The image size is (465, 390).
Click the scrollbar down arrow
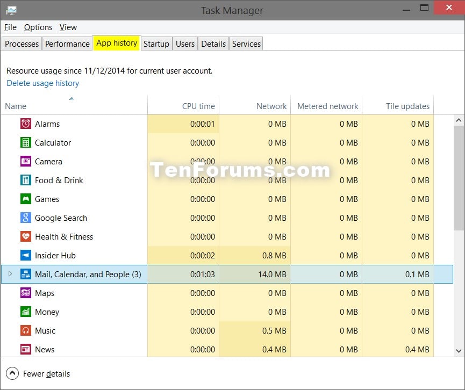(x=459, y=351)
